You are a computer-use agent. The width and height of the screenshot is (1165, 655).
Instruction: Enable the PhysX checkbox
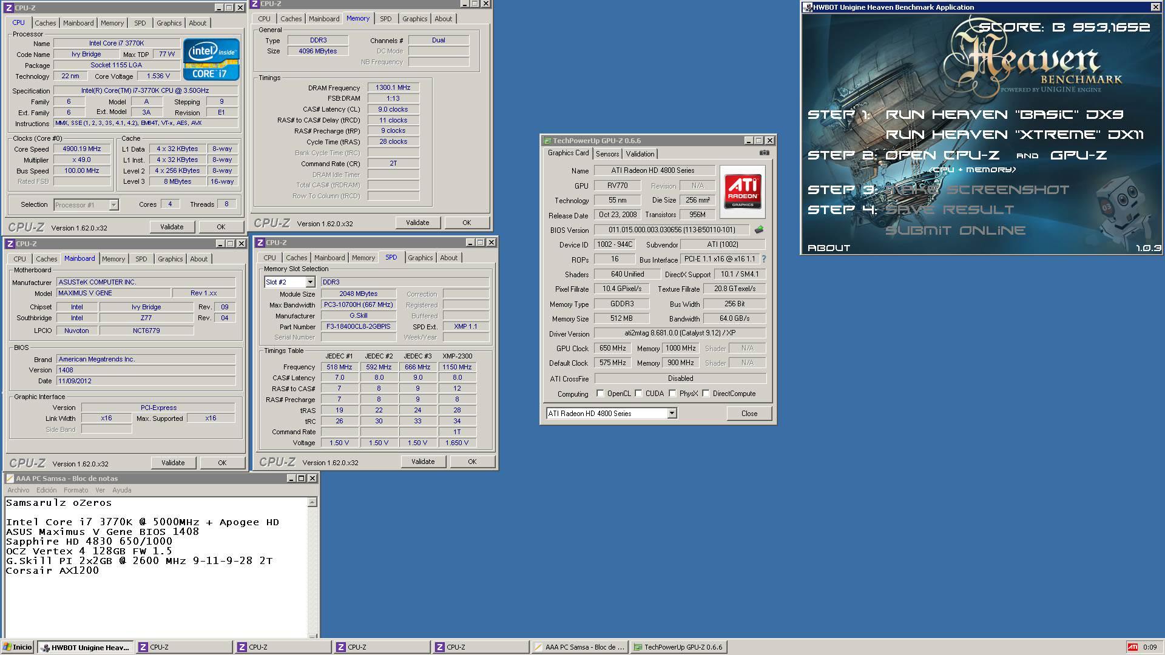pyautogui.click(x=672, y=394)
